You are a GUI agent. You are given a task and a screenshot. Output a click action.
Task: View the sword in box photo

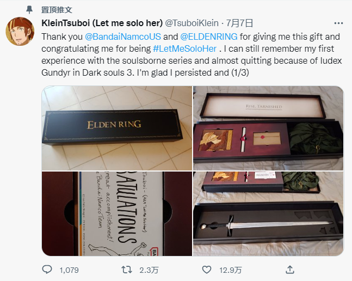[268, 213]
